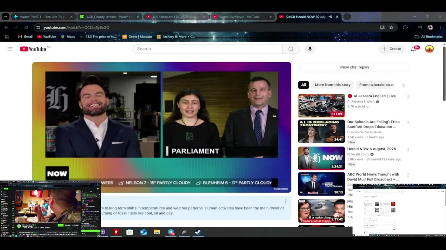This screenshot has height=250, width=446.
Task: Switch to the Watch Sky News tab
Action: click(242, 17)
